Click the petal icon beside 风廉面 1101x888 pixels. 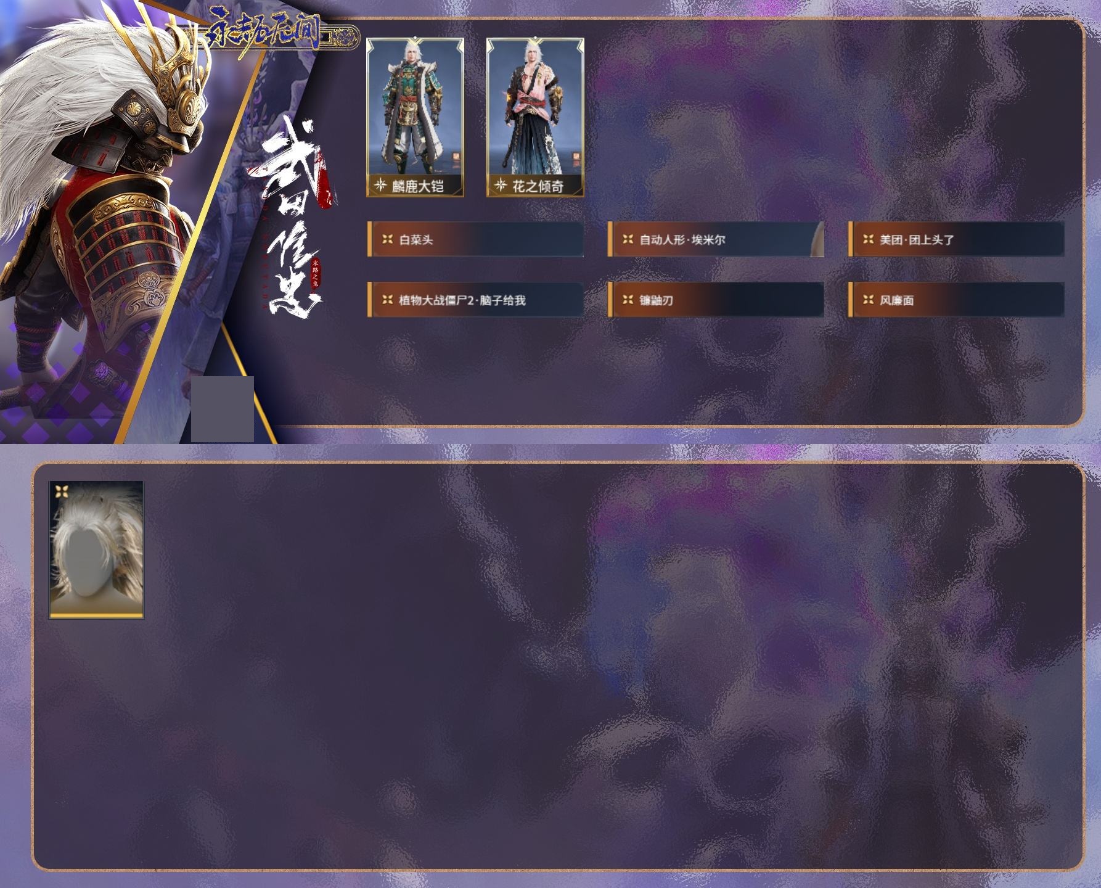pyautogui.click(x=868, y=300)
